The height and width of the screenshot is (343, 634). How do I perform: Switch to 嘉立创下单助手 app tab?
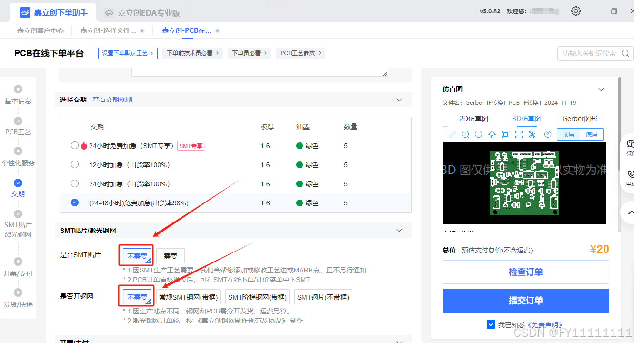point(54,12)
